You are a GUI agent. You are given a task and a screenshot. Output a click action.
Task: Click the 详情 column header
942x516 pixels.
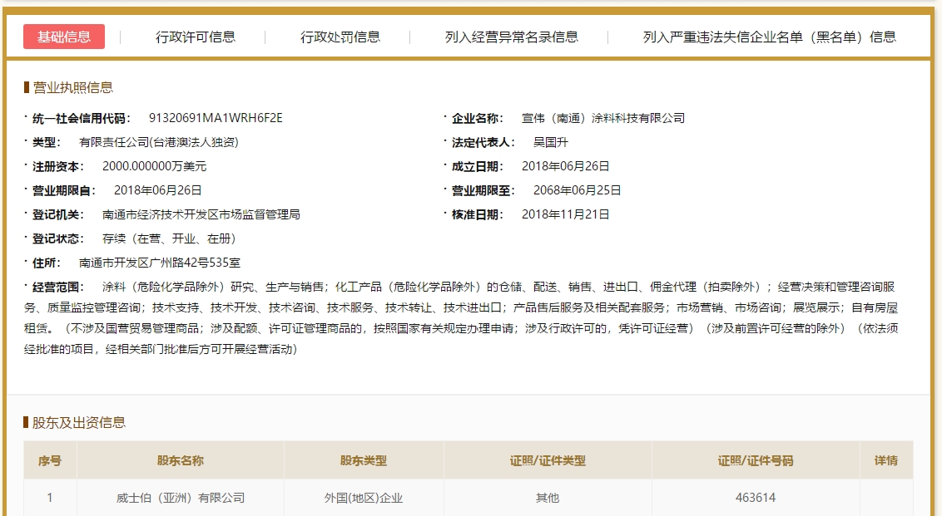tap(885, 460)
